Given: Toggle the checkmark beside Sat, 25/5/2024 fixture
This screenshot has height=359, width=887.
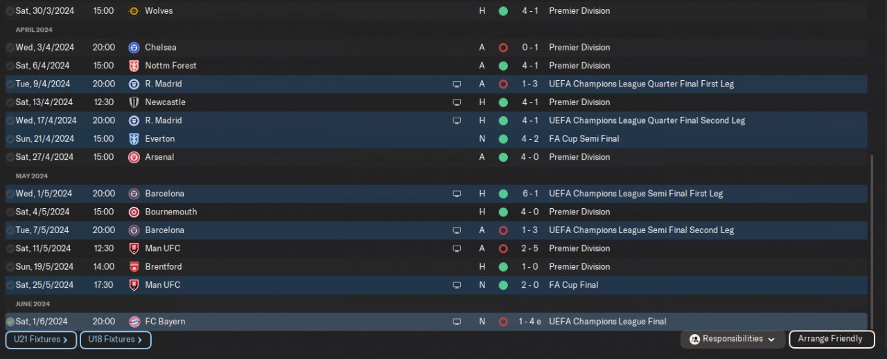Looking at the screenshot, I should [10, 285].
